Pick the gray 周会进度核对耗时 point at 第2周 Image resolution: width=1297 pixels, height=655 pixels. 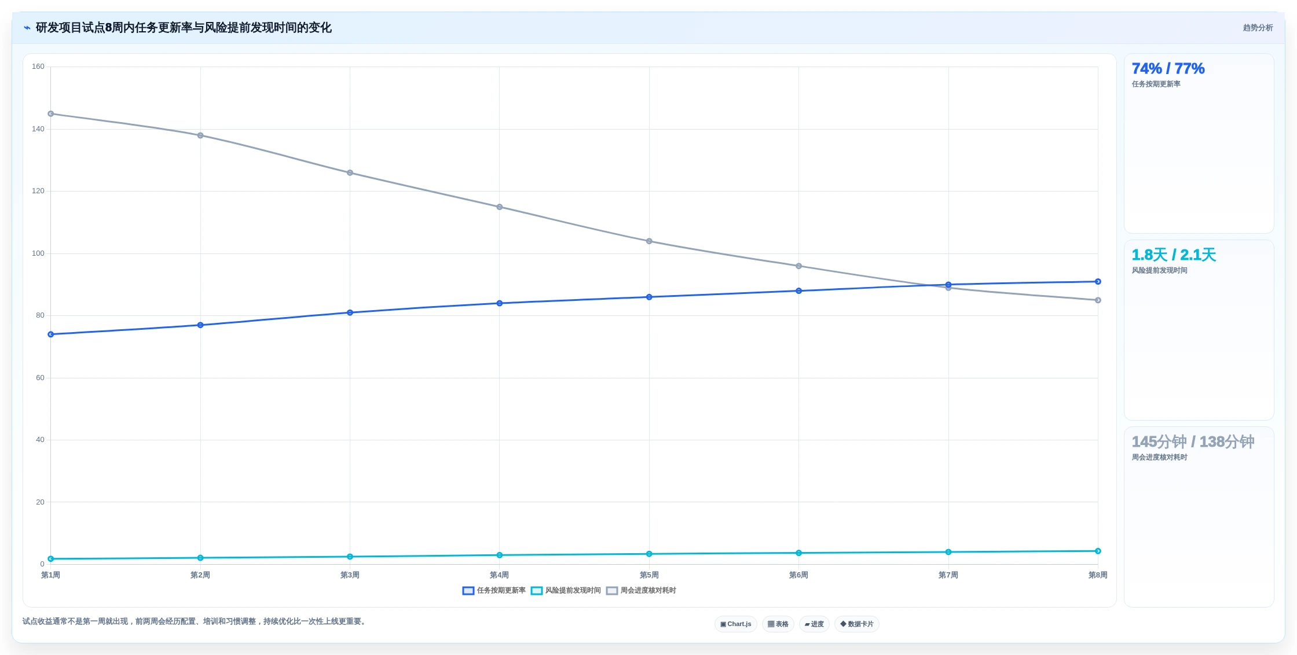tap(200, 135)
